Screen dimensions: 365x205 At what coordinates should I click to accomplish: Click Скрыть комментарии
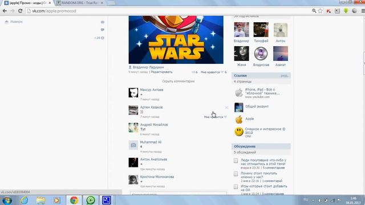179,81
